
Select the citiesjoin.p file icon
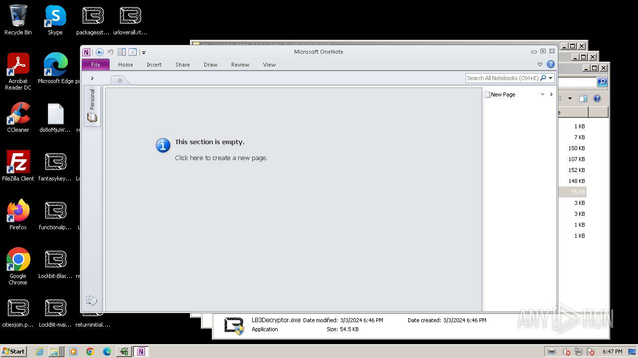(x=18, y=313)
